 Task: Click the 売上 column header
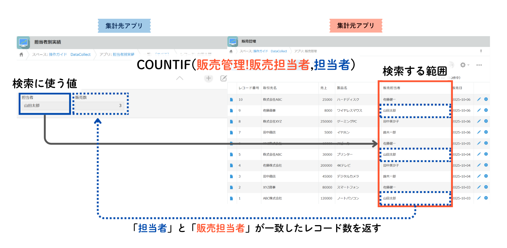323,88
